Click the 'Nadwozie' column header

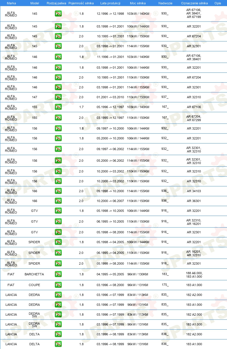coord(165,3)
